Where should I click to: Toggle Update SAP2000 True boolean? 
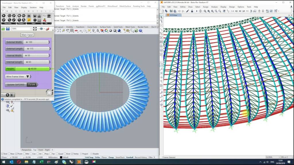click(x=31, y=85)
